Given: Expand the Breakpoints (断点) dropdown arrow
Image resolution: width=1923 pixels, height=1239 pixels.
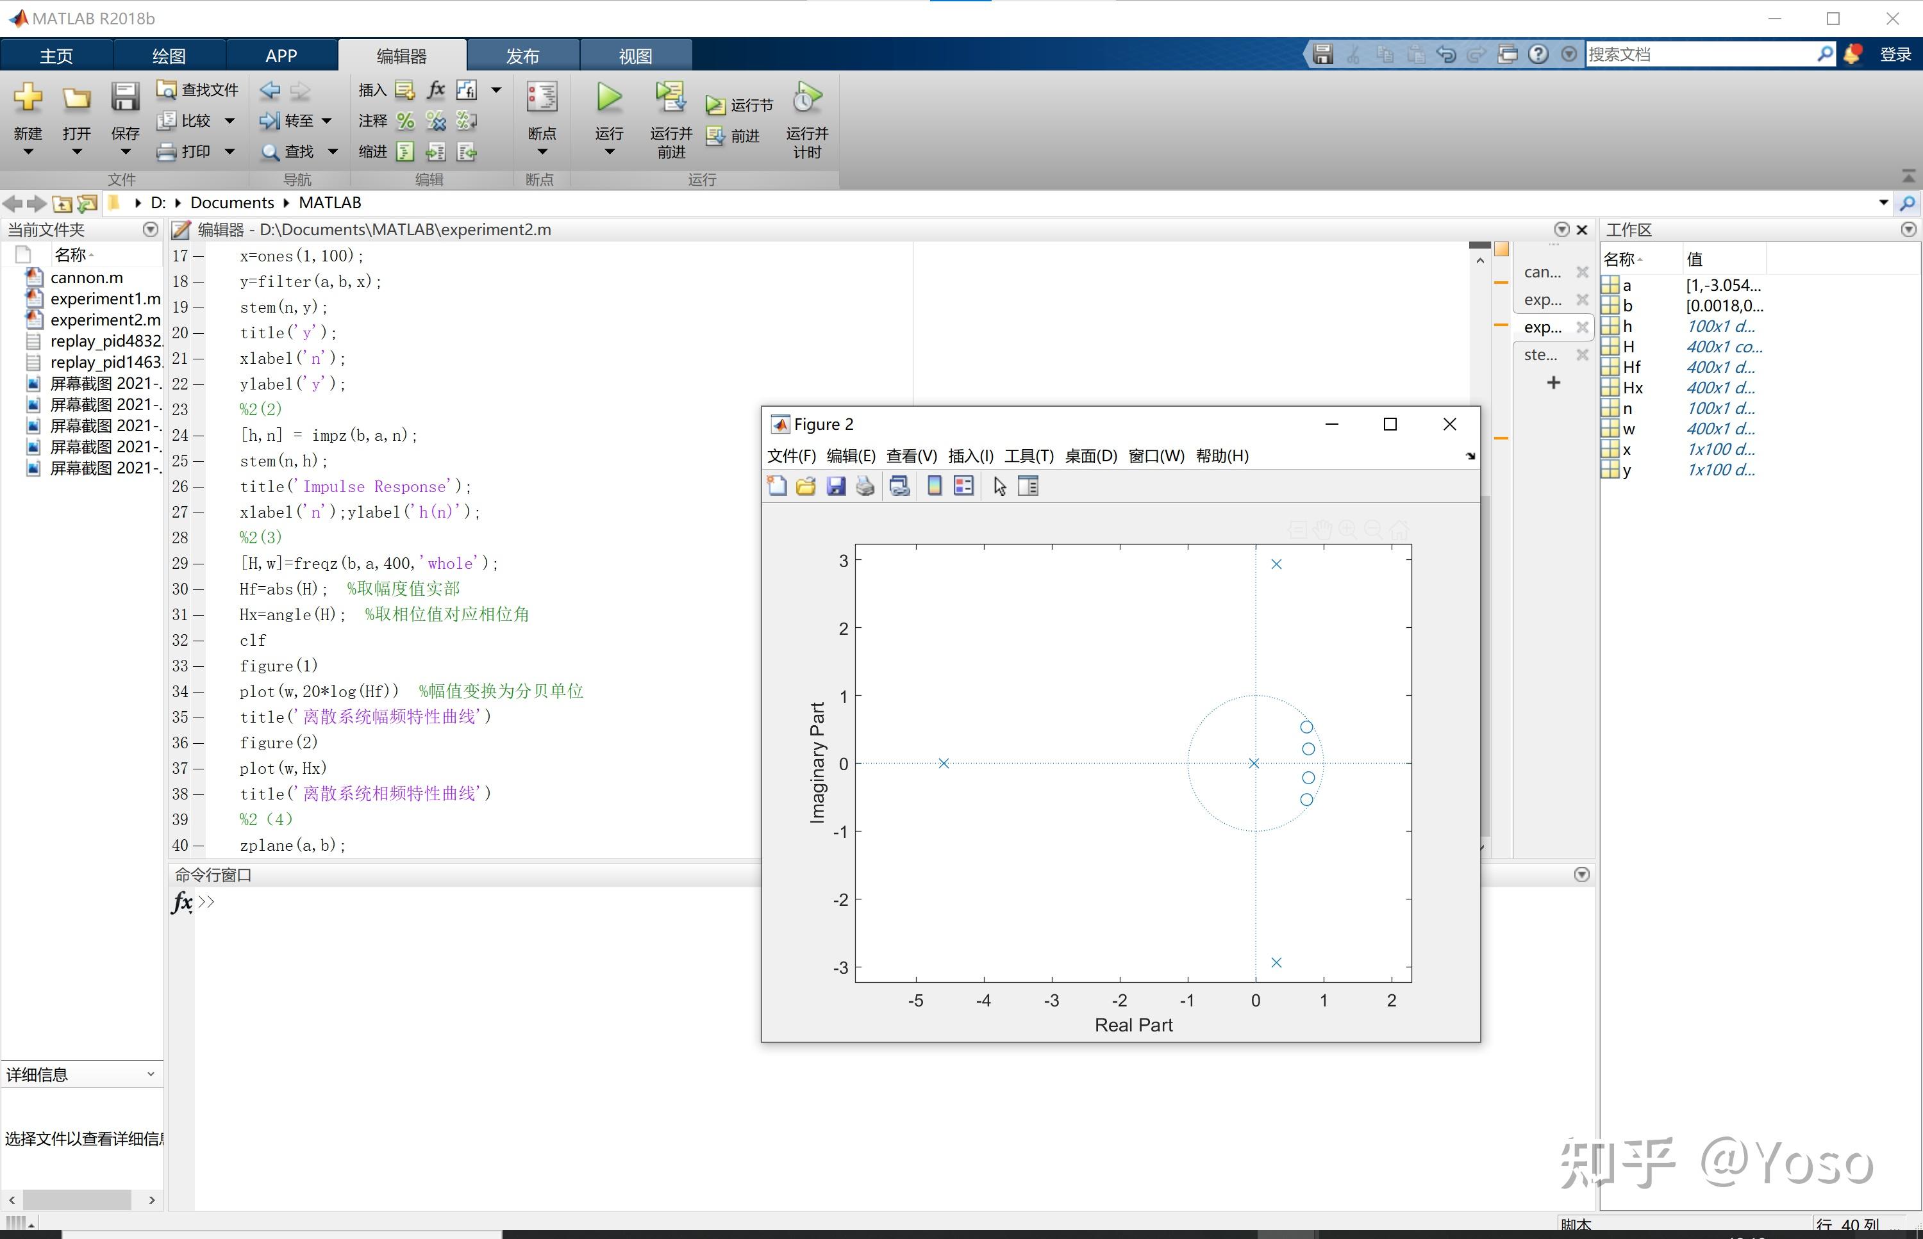Looking at the screenshot, I should click(542, 152).
